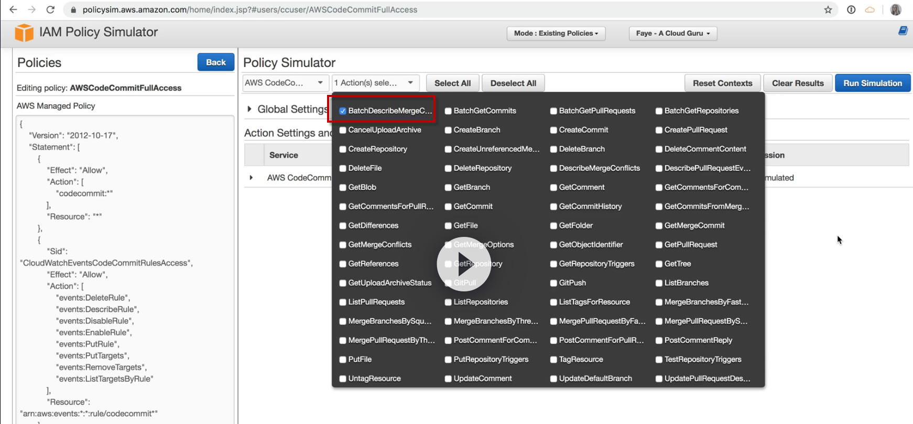
Task: Check the ListTagsForResource action
Action: [x=553, y=302]
